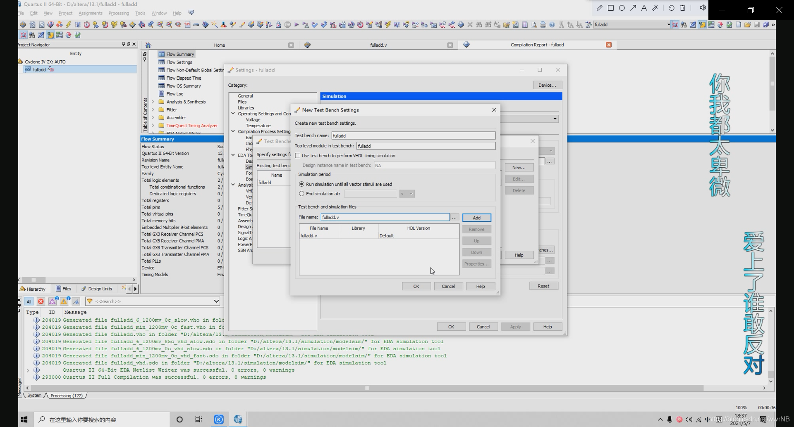Open the message search filter dropdown
This screenshot has width=794, height=427.
click(x=216, y=301)
